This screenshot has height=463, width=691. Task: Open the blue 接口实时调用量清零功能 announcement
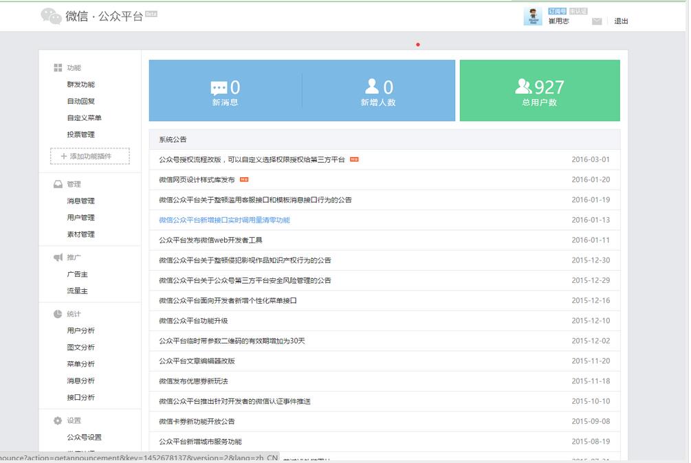coord(223,220)
